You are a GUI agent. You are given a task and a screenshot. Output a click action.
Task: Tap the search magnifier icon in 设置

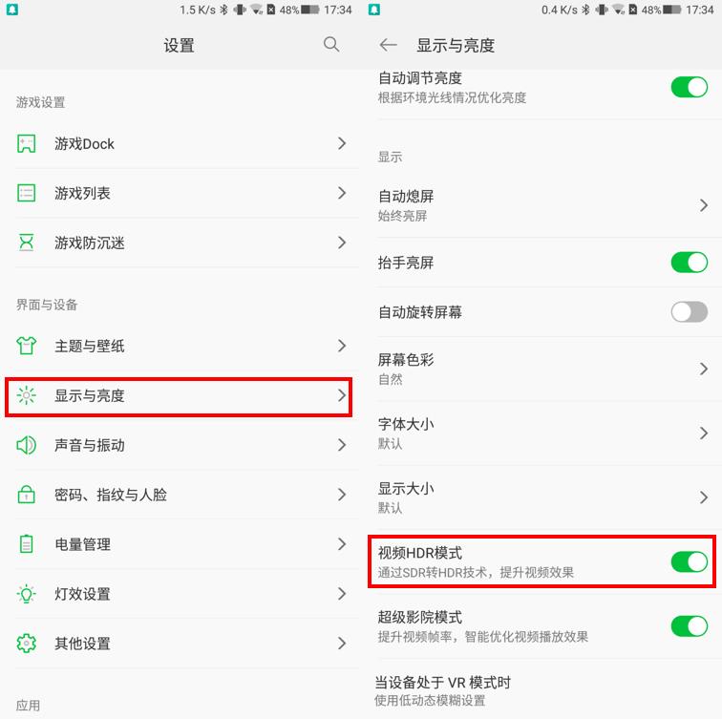(331, 45)
